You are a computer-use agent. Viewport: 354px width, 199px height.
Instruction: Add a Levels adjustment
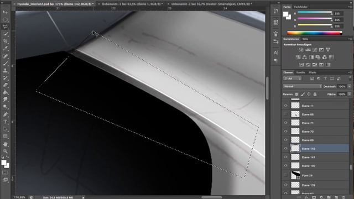point(308,50)
